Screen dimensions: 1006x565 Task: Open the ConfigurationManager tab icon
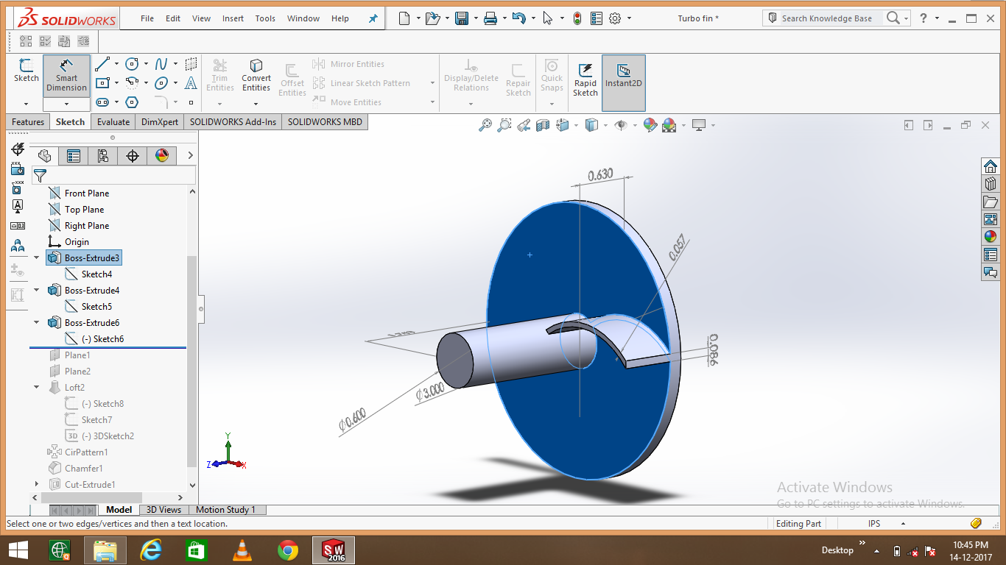[x=102, y=156]
